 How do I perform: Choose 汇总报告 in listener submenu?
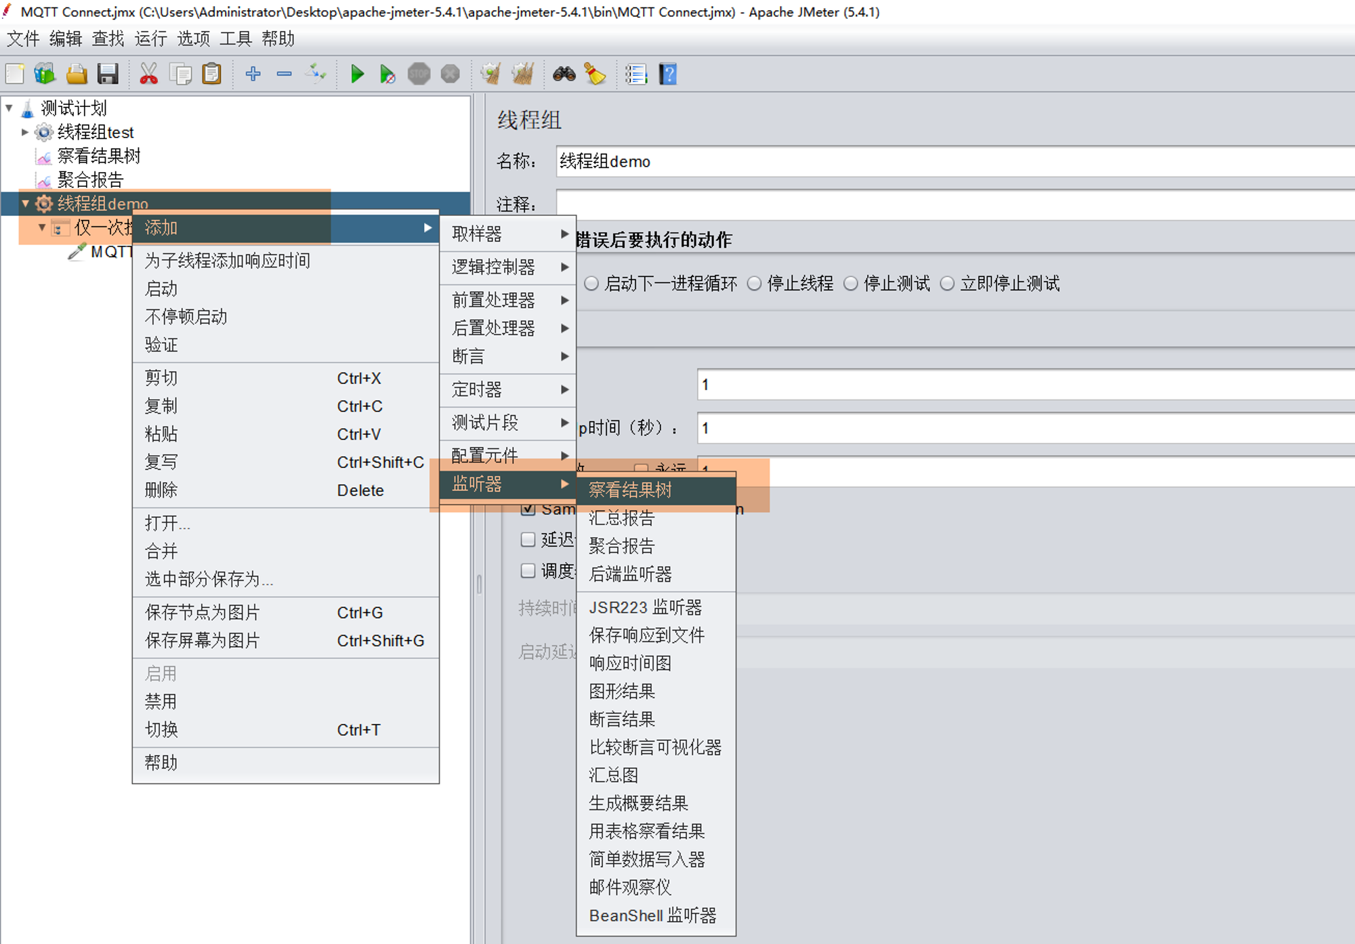[656, 518]
